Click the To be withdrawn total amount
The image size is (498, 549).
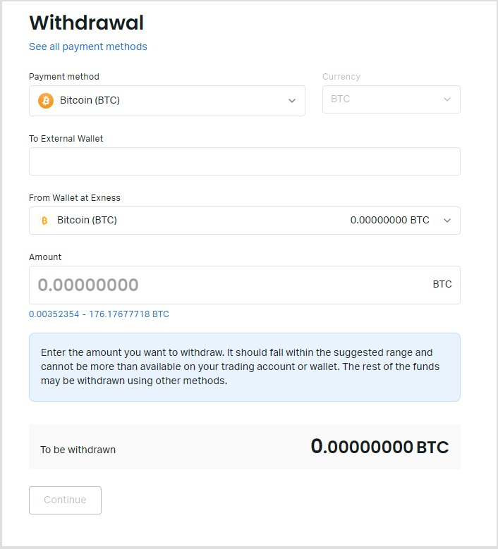379,447
